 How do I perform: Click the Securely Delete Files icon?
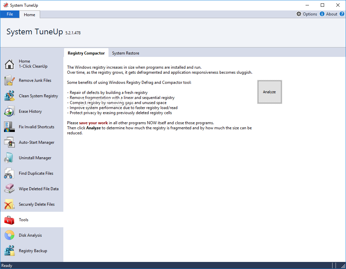click(9, 204)
